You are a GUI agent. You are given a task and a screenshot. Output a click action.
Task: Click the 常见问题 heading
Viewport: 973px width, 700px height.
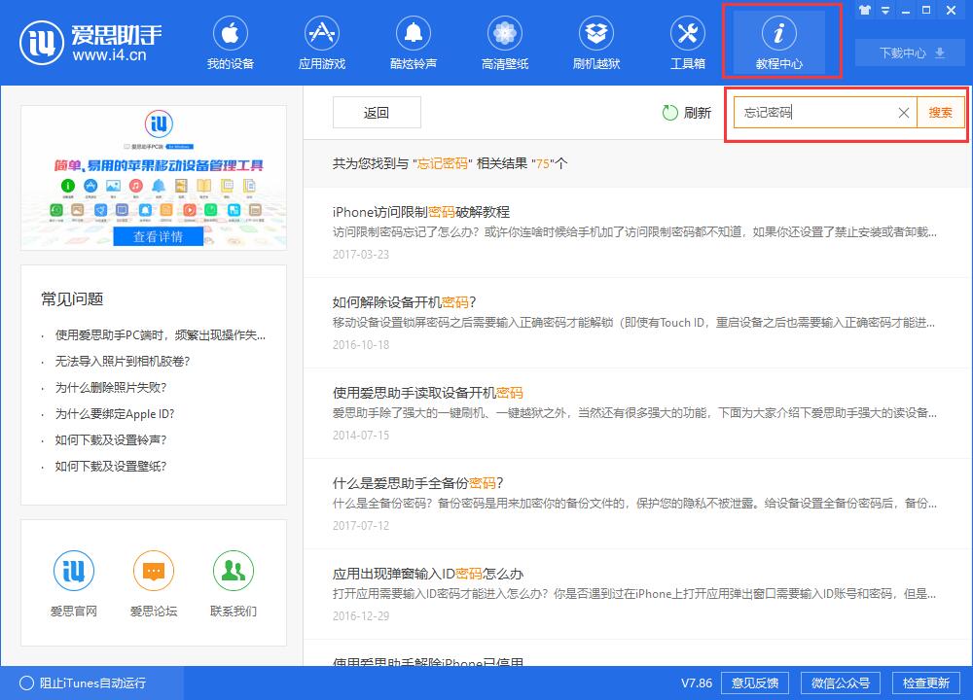click(72, 298)
